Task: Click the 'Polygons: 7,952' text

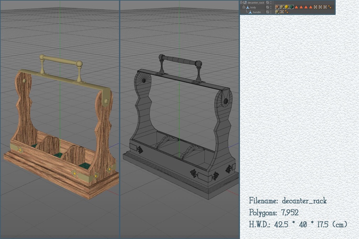Action: (273, 212)
